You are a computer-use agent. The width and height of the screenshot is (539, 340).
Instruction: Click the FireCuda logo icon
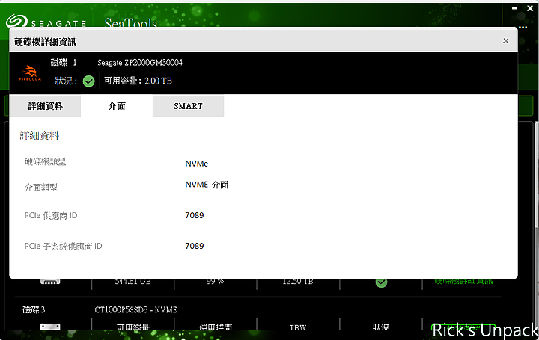click(30, 73)
